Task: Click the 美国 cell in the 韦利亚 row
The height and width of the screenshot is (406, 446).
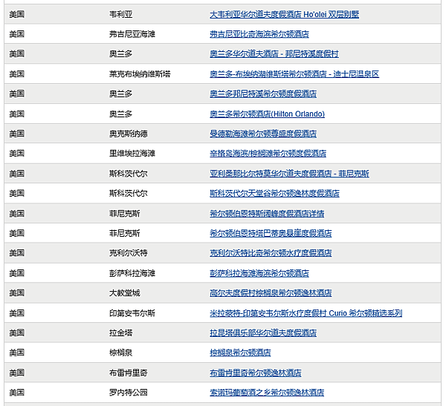Action: click(17, 14)
